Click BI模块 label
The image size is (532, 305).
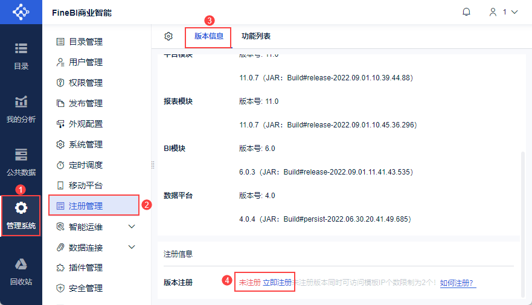pyautogui.click(x=175, y=149)
